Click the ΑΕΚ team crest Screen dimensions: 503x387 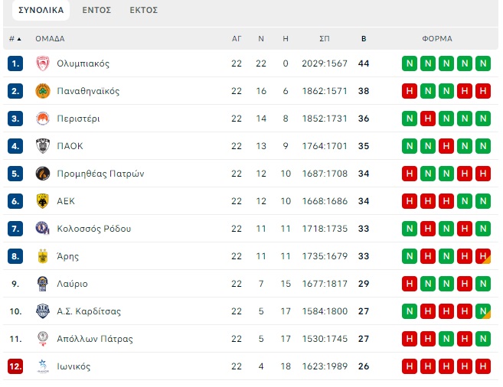coord(43,201)
